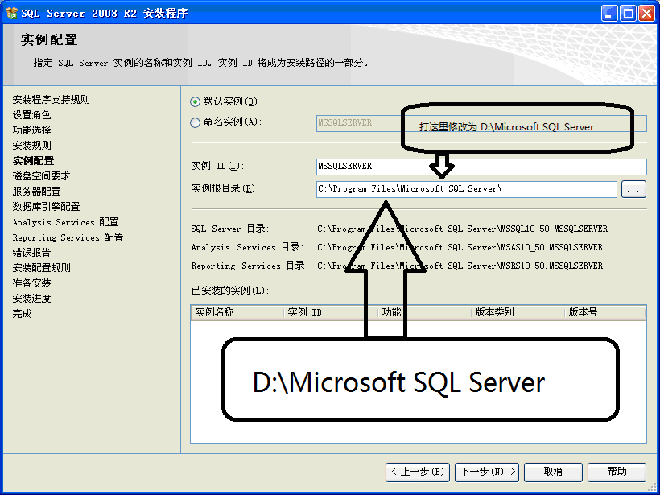
Task: Click the SQL Server title bar icon
Action: tap(10, 12)
